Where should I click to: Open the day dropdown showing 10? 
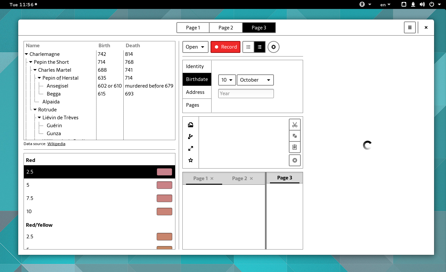point(227,80)
